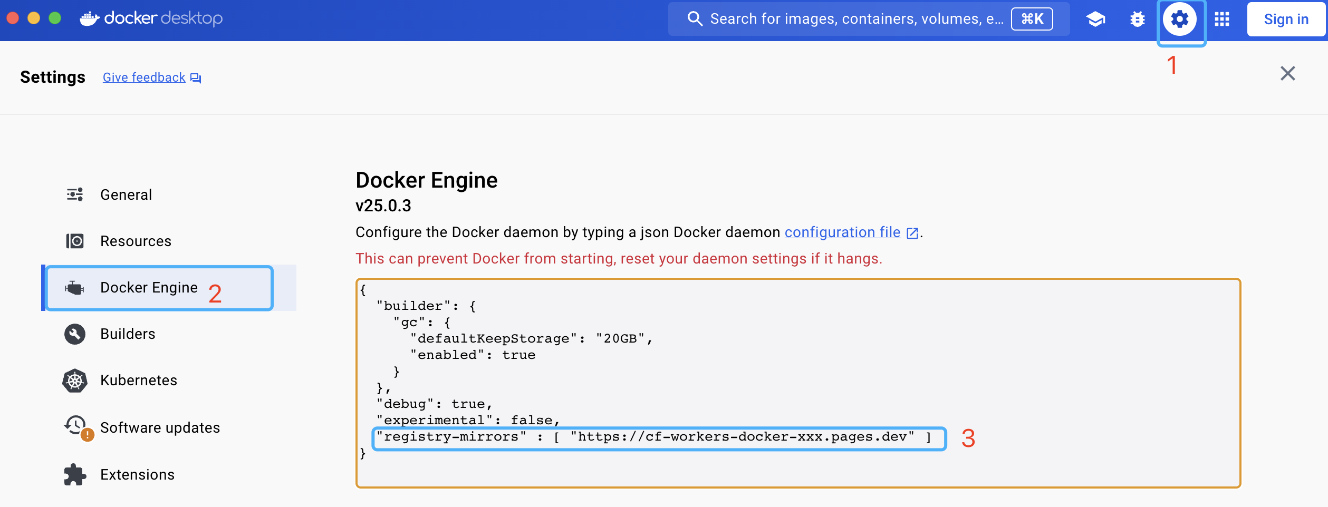Click the Software updates clock icon
This screenshot has width=1328, height=507.
point(75,425)
